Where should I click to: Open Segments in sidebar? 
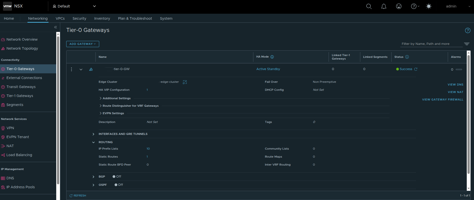click(x=15, y=105)
